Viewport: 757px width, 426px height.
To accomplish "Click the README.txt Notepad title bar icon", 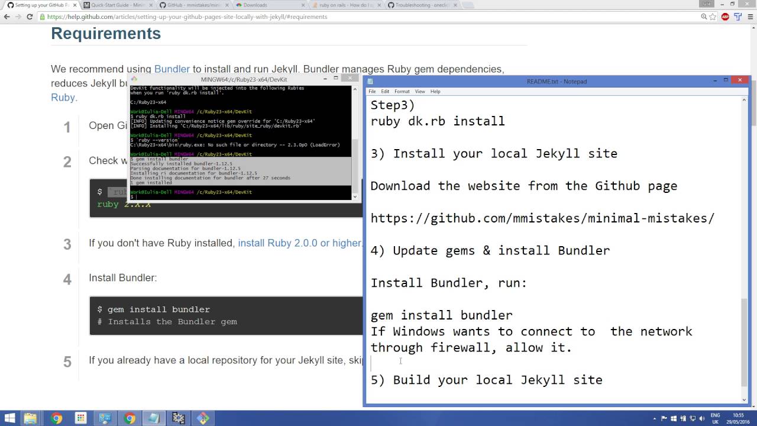I will 370,82.
